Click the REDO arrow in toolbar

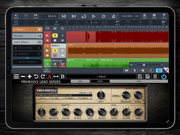tap(127, 23)
